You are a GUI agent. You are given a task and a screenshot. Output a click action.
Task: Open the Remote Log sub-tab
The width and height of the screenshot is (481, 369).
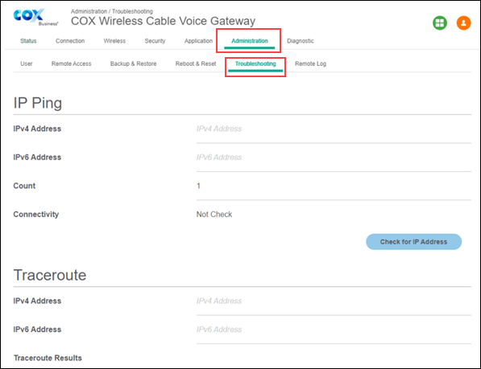[x=310, y=64]
